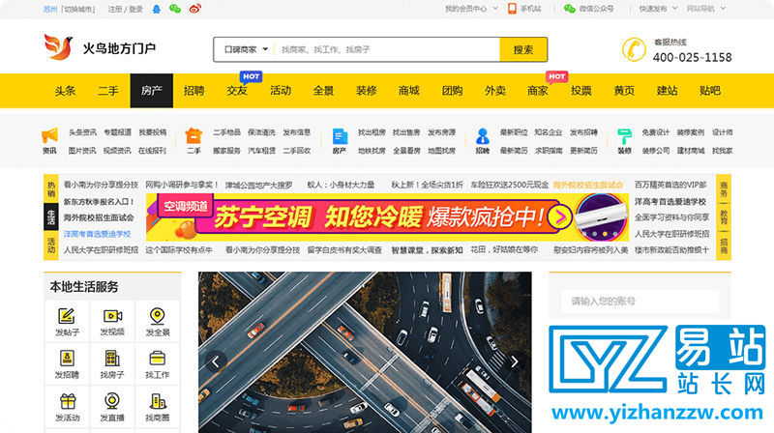Switch to the 活动 side tab
The height and width of the screenshot is (433, 774).
pos(51,245)
